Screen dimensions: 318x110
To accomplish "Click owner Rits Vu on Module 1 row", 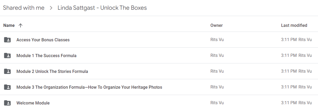I will 217,56.
